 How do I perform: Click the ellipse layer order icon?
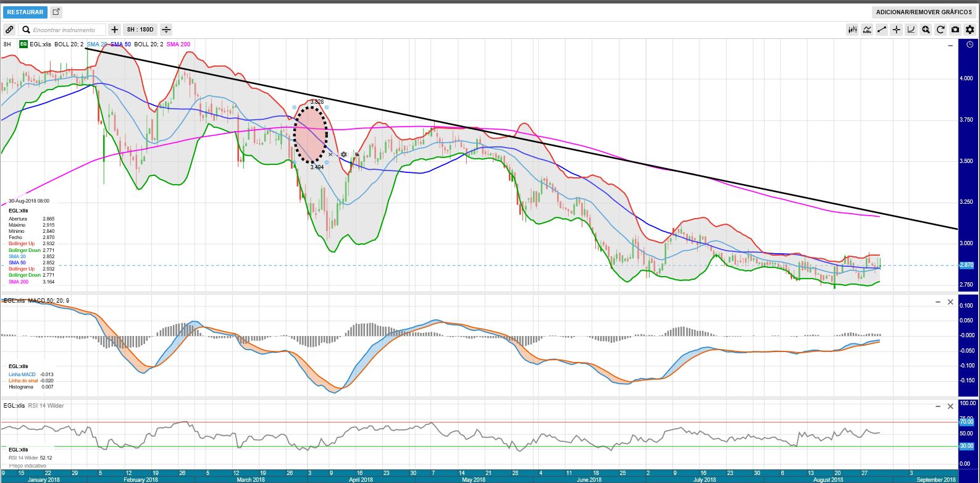[357, 154]
